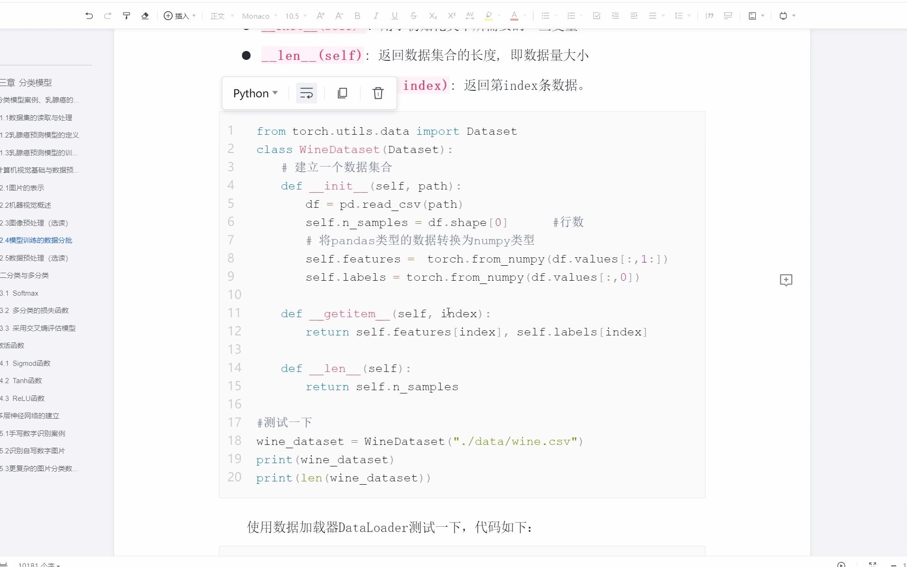Click the delete code block icon
Screen dimensions: 907x567
377,93
